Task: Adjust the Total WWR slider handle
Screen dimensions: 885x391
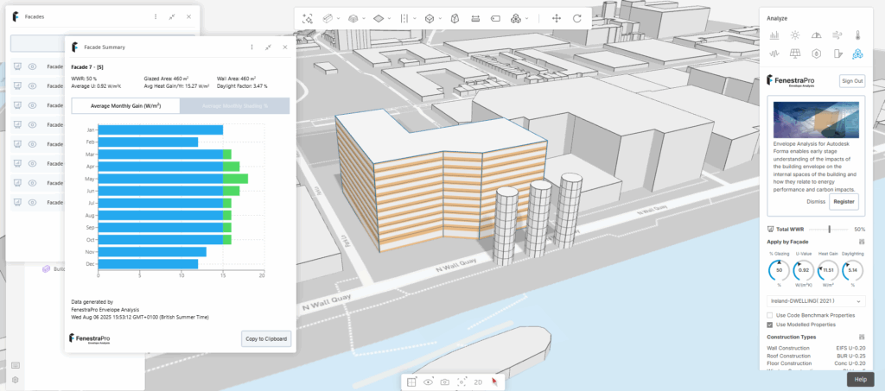Action: click(829, 229)
